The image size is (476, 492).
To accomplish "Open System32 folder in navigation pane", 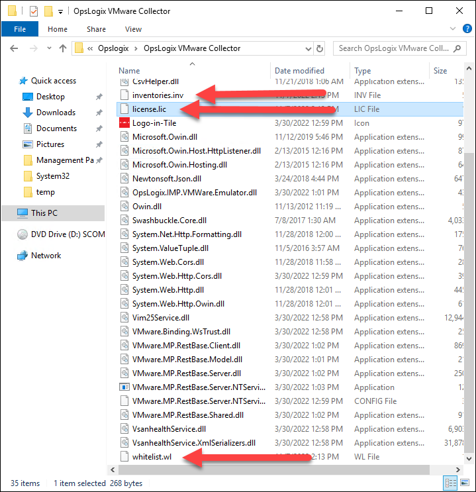I will click(x=53, y=176).
